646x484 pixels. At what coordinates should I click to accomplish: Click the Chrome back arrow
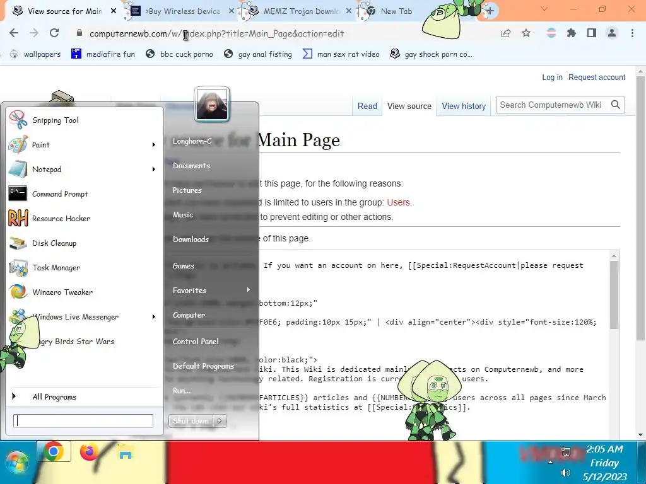[14, 33]
